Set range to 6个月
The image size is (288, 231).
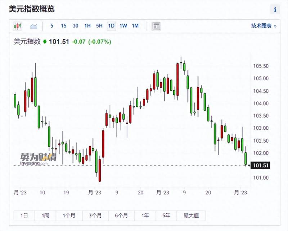pos(121,216)
